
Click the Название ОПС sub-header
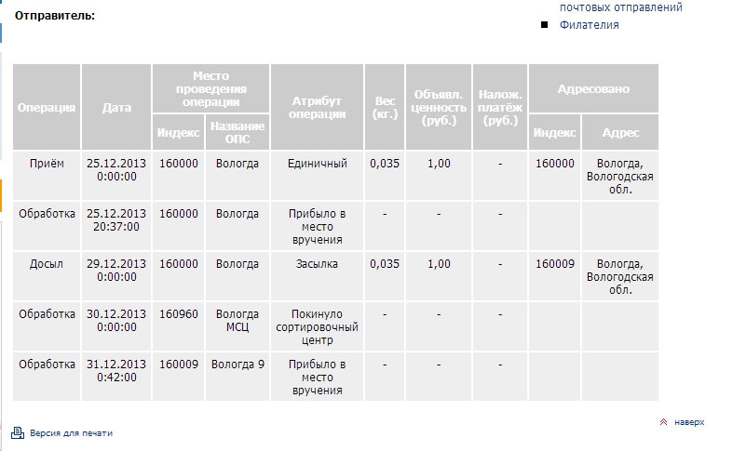(x=237, y=132)
